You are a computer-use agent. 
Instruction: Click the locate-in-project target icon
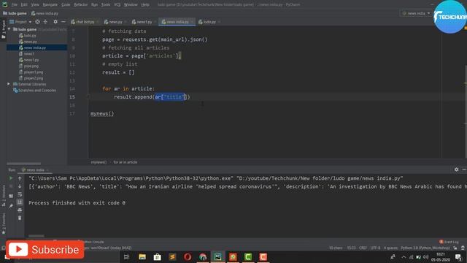(x=37, y=22)
